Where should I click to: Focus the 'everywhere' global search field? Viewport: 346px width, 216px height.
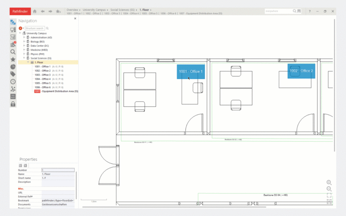278,11
